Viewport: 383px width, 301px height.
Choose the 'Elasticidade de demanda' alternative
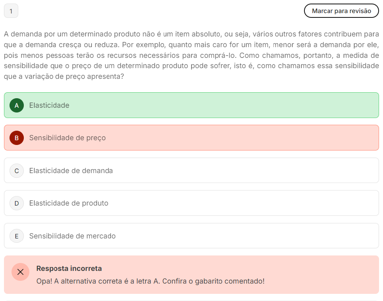coord(71,171)
